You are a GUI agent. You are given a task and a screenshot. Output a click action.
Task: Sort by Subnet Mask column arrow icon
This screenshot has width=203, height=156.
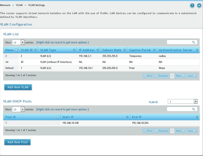pyautogui.click(x=125, y=50)
